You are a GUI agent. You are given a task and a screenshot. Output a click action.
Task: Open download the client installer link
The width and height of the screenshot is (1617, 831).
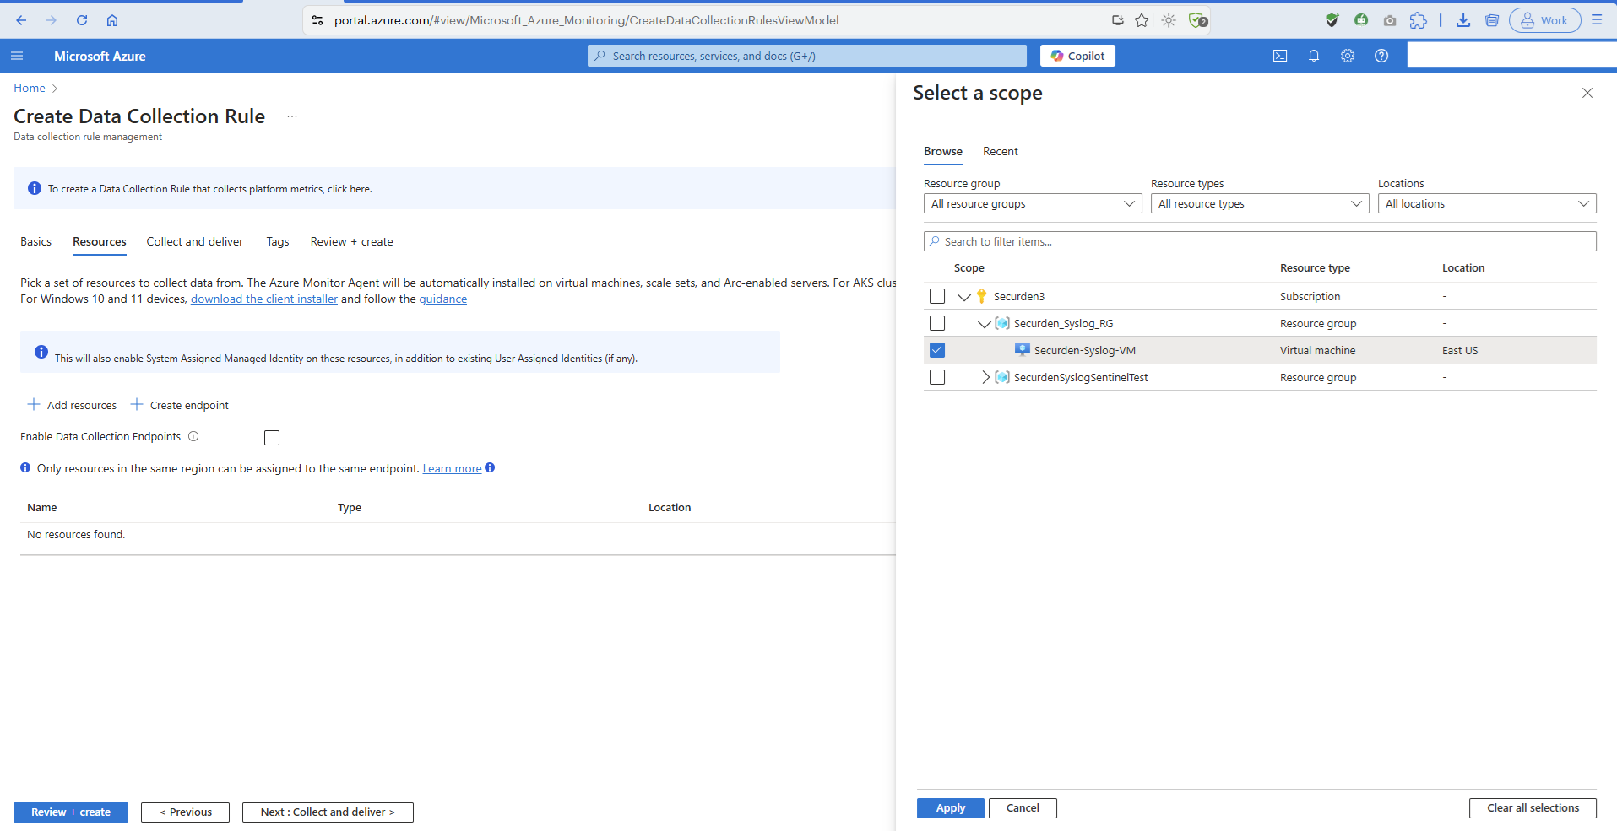(x=264, y=299)
